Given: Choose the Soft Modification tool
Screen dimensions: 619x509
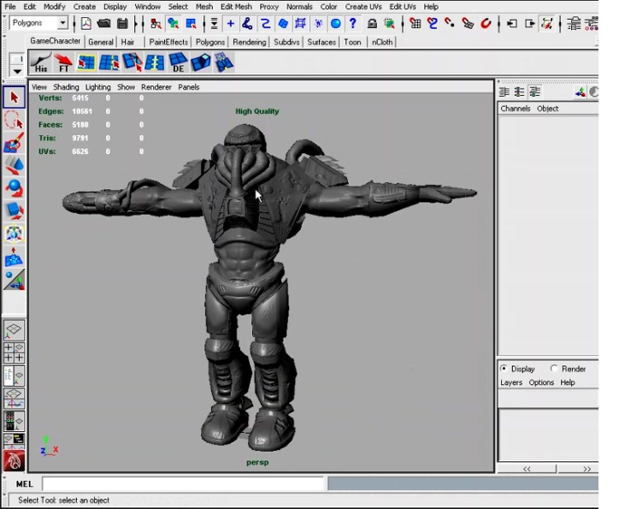Looking at the screenshot, I should coord(15,257).
